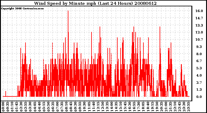207x113 pixels.
Task: Click the 13:25 time label
Action: click(107, 107)
